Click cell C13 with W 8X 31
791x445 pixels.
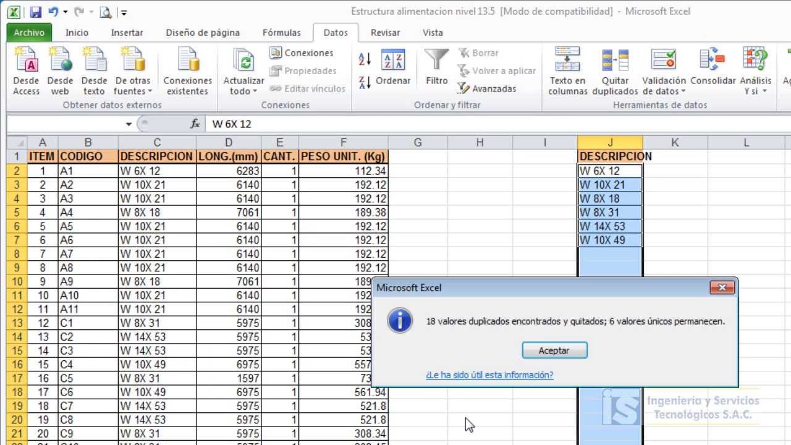pos(158,323)
